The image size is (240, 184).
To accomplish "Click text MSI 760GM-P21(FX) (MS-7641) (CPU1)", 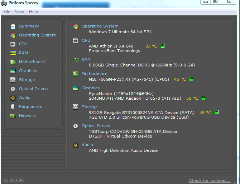I will (x=129, y=79).
